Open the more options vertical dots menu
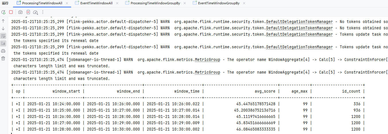 tap(43, 12)
